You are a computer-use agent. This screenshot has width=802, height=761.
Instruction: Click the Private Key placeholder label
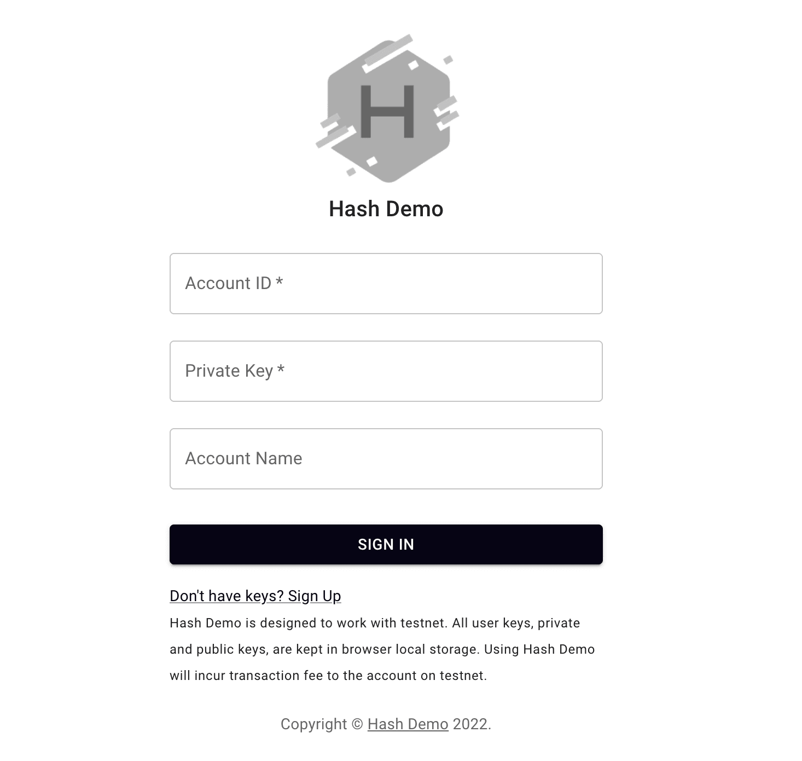pyautogui.click(x=229, y=371)
